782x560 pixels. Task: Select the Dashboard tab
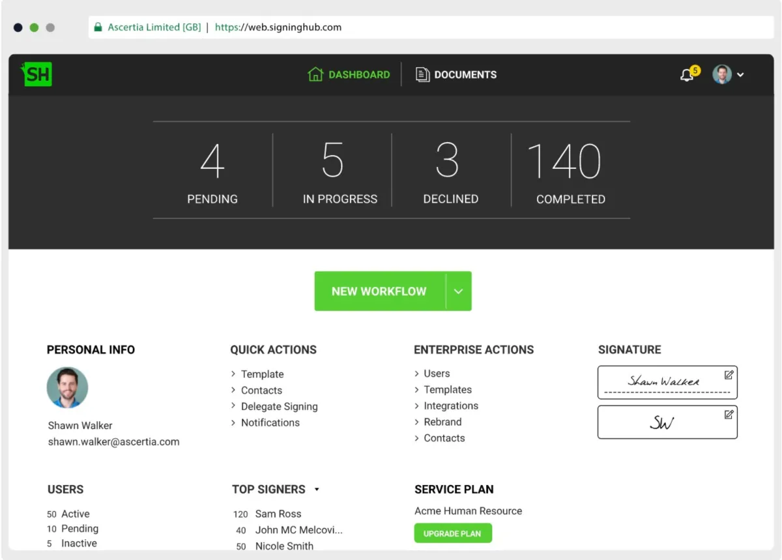pyautogui.click(x=358, y=75)
